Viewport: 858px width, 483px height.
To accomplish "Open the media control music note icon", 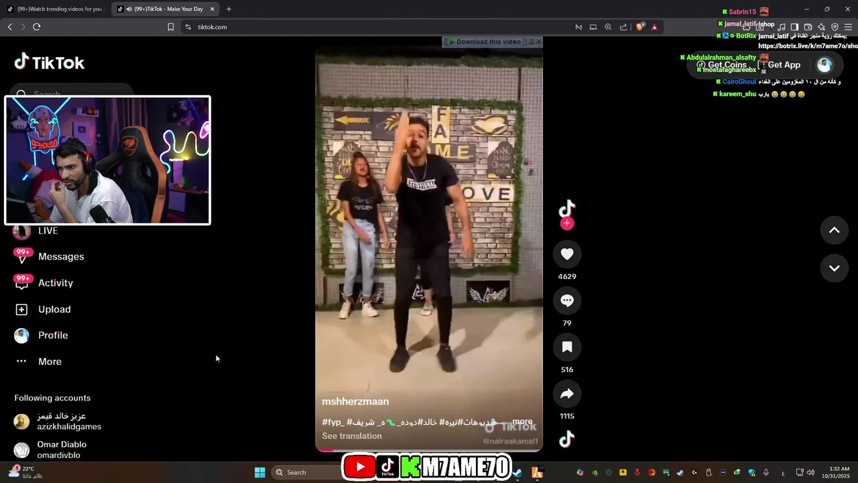I will pyautogui.click(x=782, y=27).
